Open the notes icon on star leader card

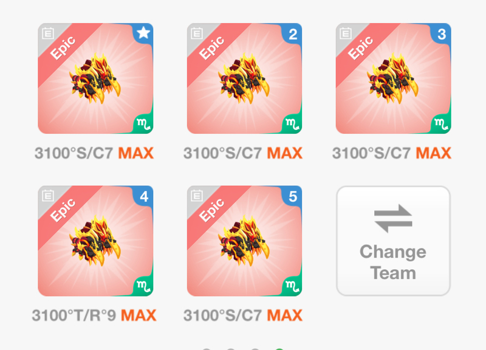click(x=48, y=33)
